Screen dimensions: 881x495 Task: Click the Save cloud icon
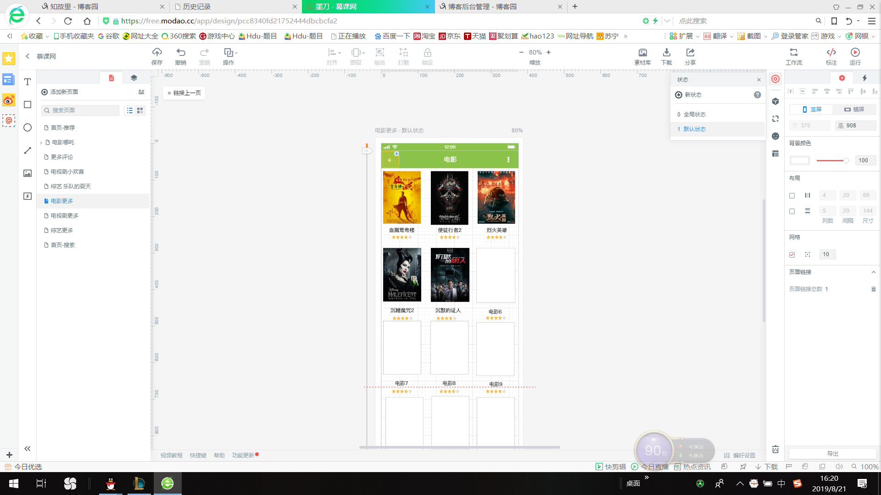coord(157,53)
